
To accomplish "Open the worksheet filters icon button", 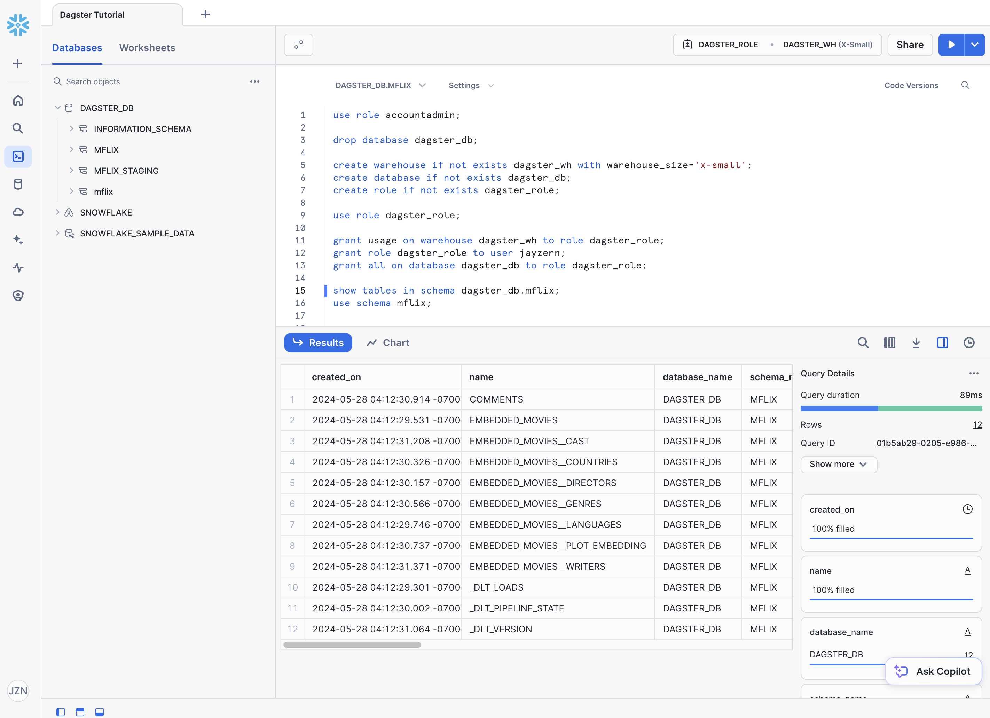I will tap(299, 45).
